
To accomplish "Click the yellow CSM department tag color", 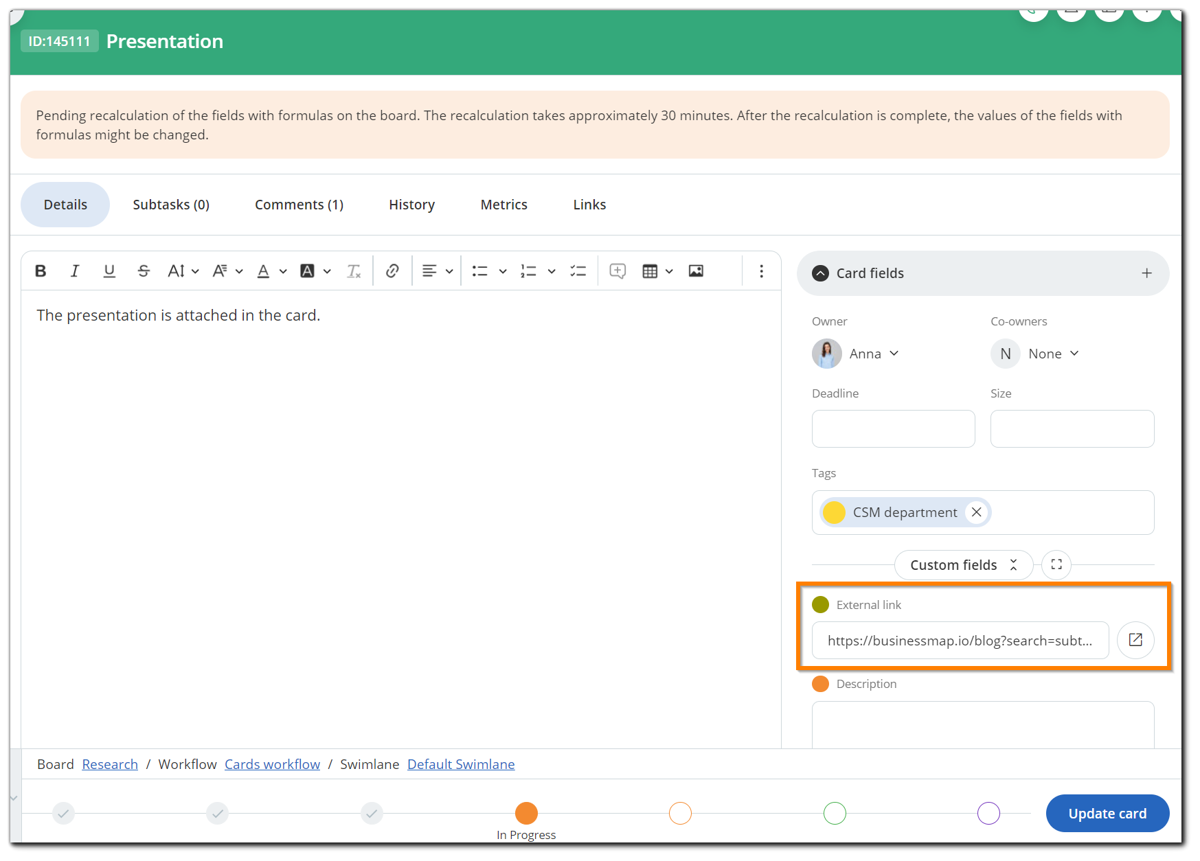I will (834, 512).
